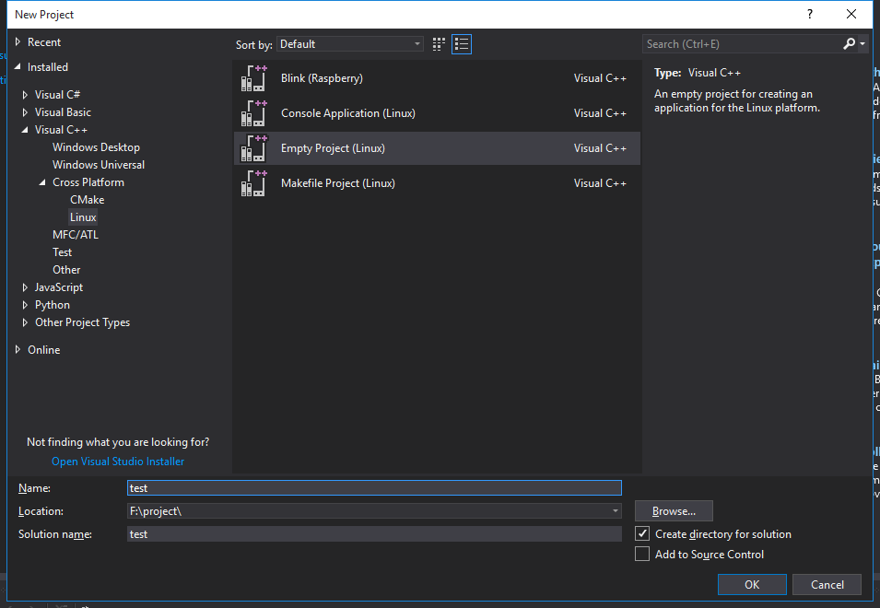Click the help question mark button
This screenshot has height=608, width=880.
pos(810,15)
